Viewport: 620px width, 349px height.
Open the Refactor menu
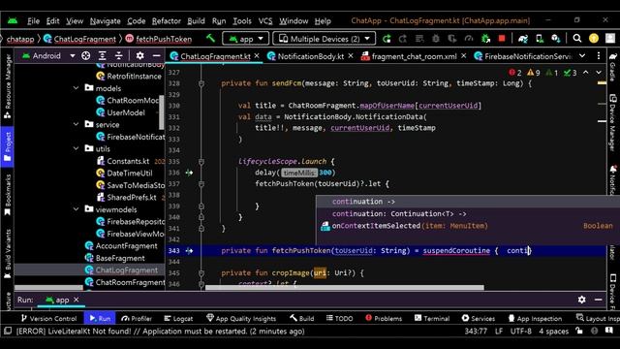pos(167,21)
